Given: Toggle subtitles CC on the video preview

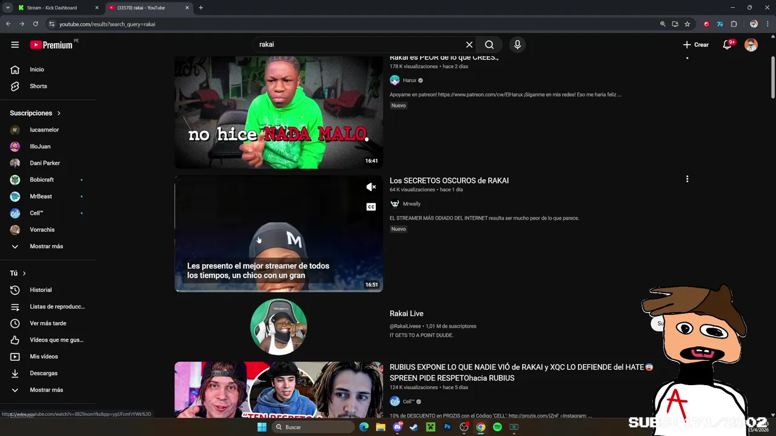Looking at the screenshot, I should (x=371, y=207).
